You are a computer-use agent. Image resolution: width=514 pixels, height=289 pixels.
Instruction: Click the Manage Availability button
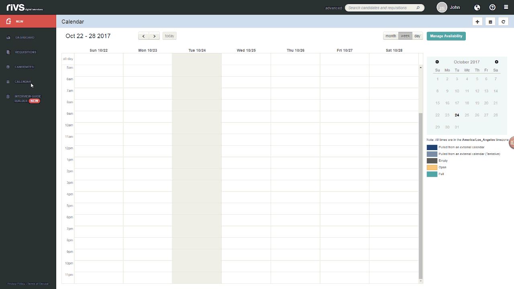click(446, 36)
